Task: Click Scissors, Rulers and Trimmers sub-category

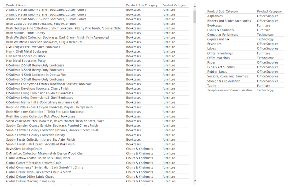Action: (228, 76)
